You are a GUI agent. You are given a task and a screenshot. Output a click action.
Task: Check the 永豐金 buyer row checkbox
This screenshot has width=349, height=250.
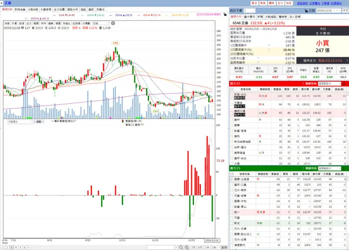tap(232, 104)
